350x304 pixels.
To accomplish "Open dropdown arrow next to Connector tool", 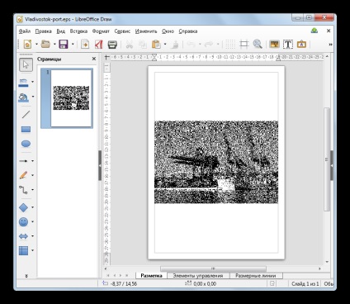I will tap(32, 190).
